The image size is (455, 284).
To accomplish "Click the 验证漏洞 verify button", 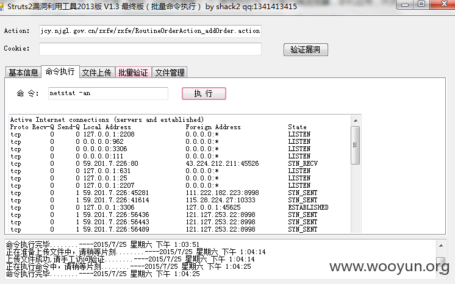I will point(306,49).
